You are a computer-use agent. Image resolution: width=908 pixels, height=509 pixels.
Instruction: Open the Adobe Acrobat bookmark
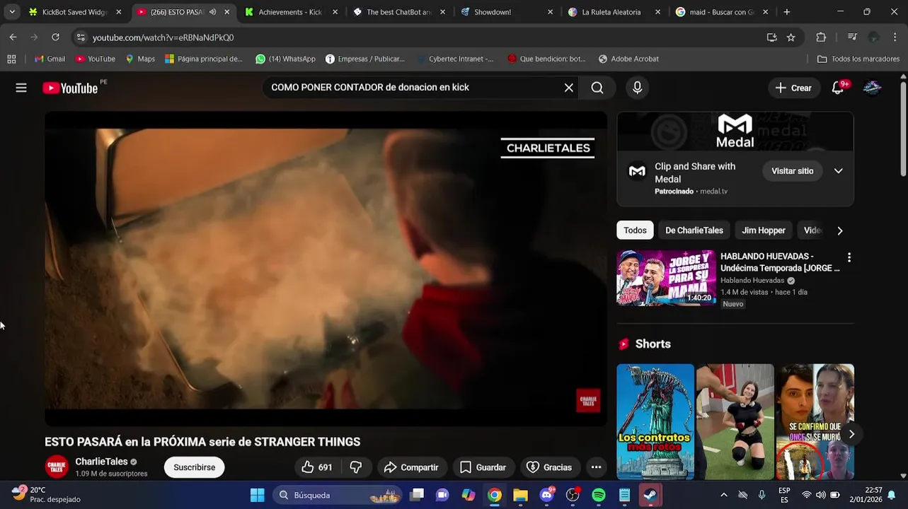point(628,59)
